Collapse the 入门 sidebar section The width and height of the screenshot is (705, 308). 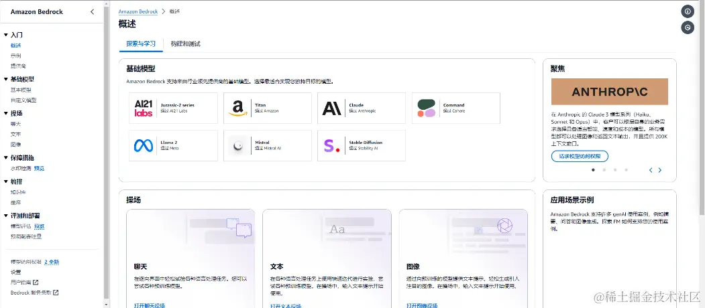point(6,35)
